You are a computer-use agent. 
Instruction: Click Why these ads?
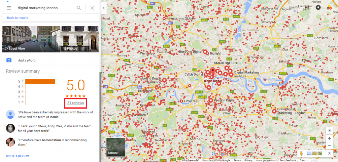[191, 160]
